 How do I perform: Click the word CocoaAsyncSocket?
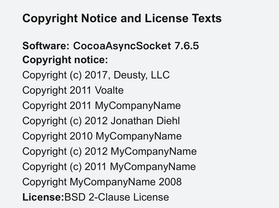122,46
